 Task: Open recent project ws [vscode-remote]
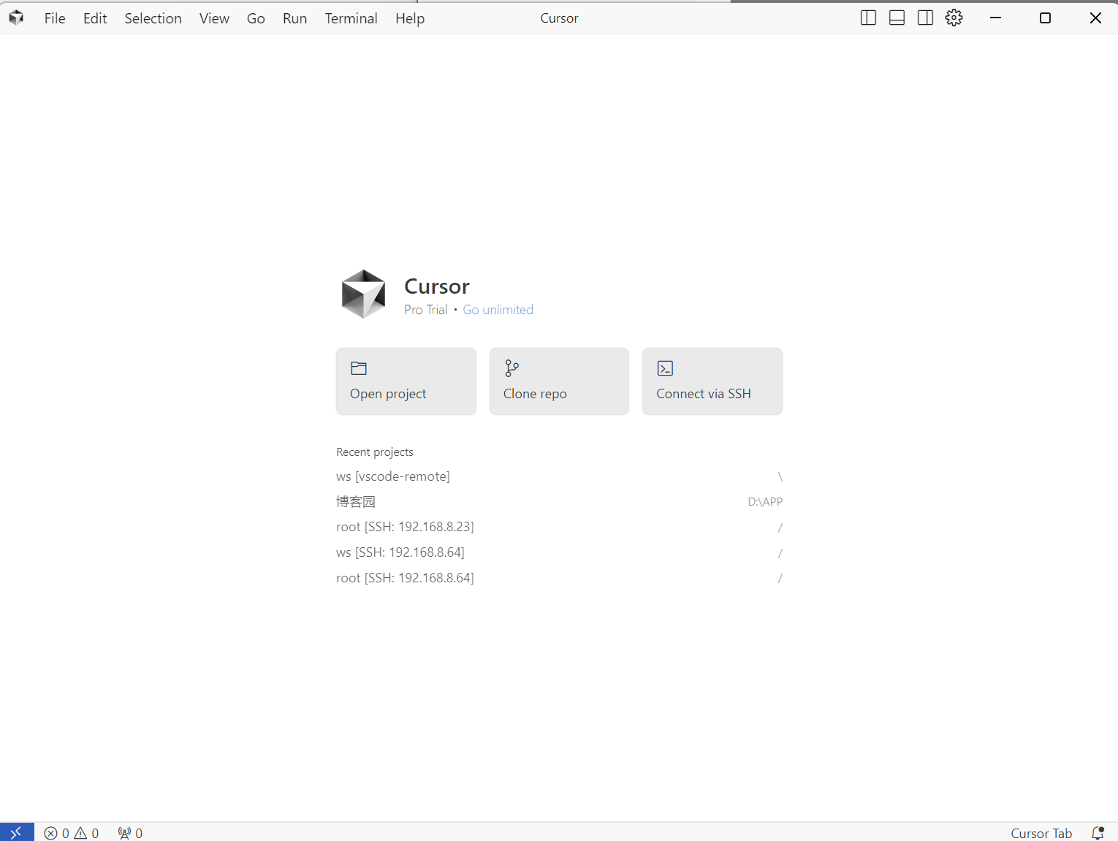[x=559, y=476]
